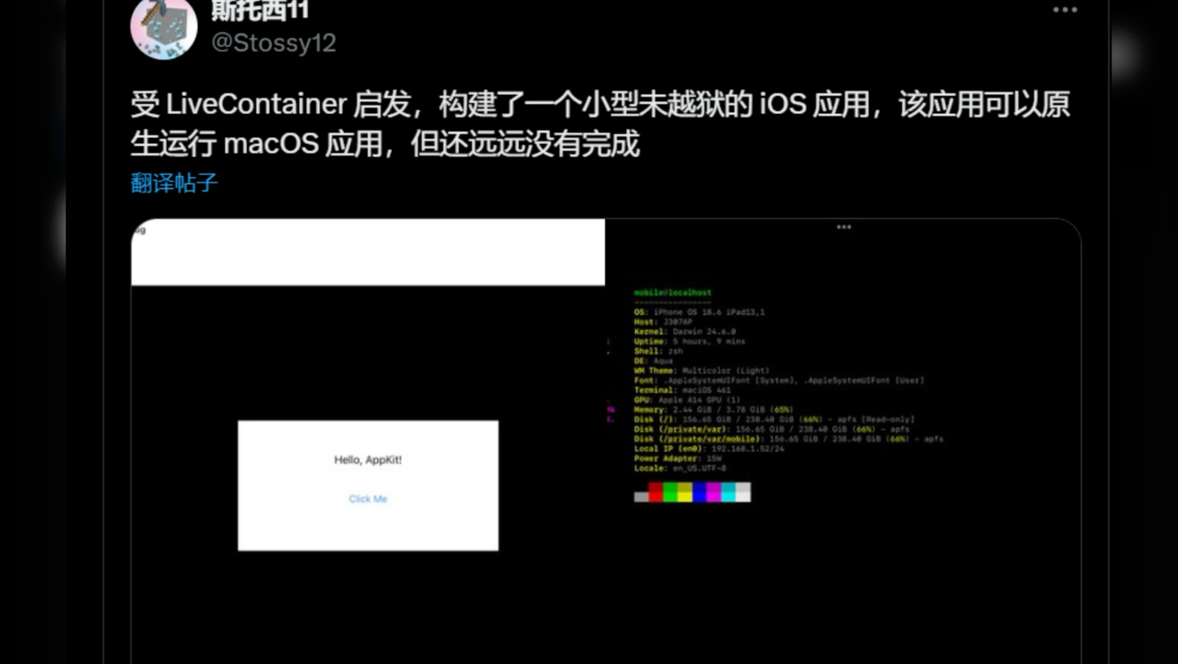Click the 翻译帖子 translate post link

174,183
